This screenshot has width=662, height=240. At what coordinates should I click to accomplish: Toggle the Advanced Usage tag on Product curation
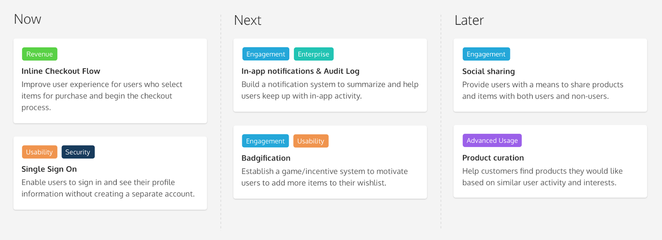point(492,140)
